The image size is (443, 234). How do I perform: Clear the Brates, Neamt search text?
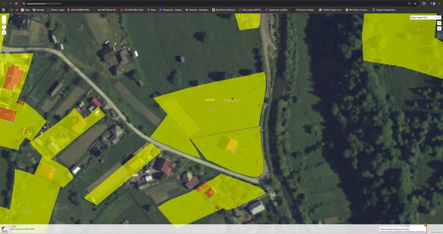[435, 18]
